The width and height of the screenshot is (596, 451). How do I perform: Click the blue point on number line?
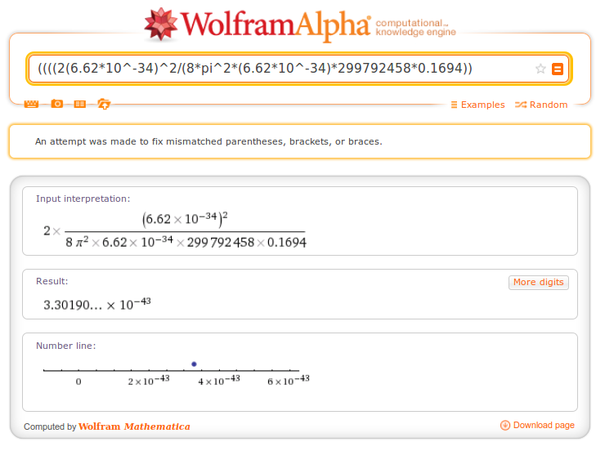coord(194,364)
